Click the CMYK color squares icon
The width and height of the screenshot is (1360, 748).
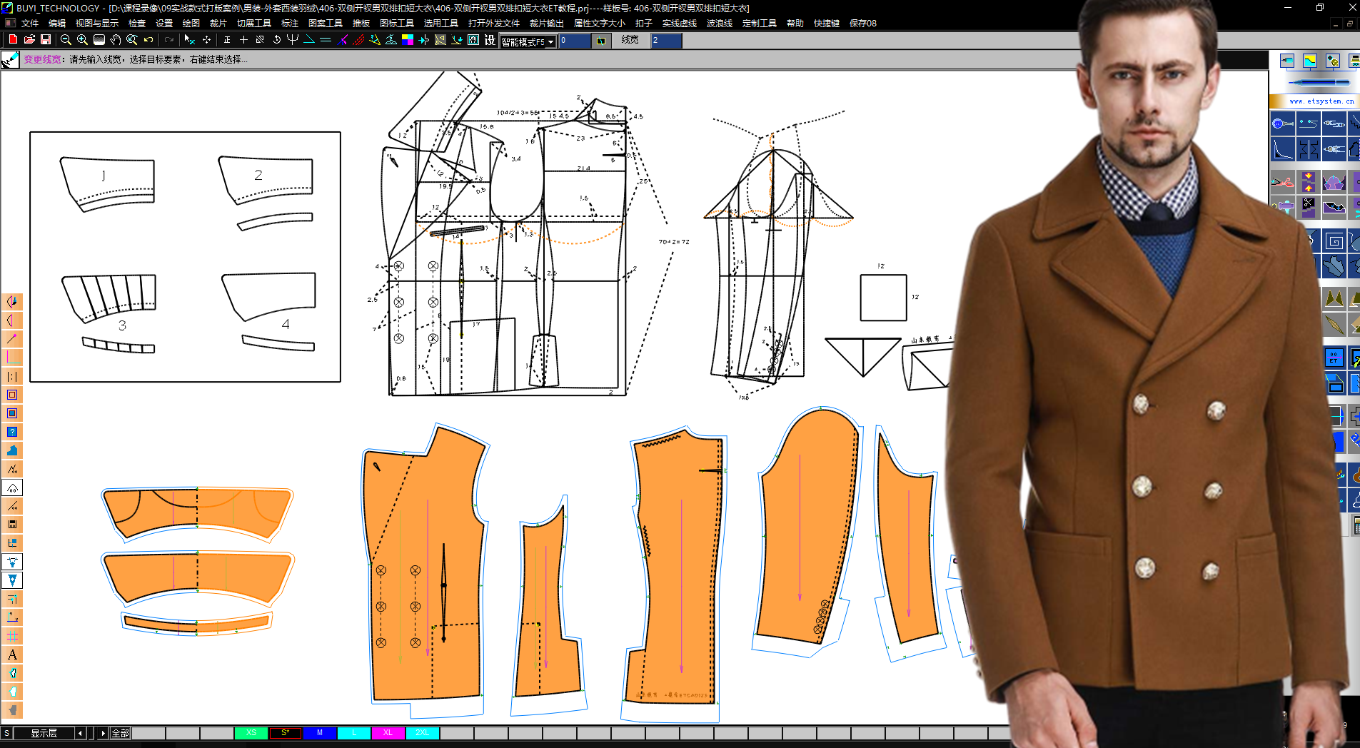coord(408,40)
